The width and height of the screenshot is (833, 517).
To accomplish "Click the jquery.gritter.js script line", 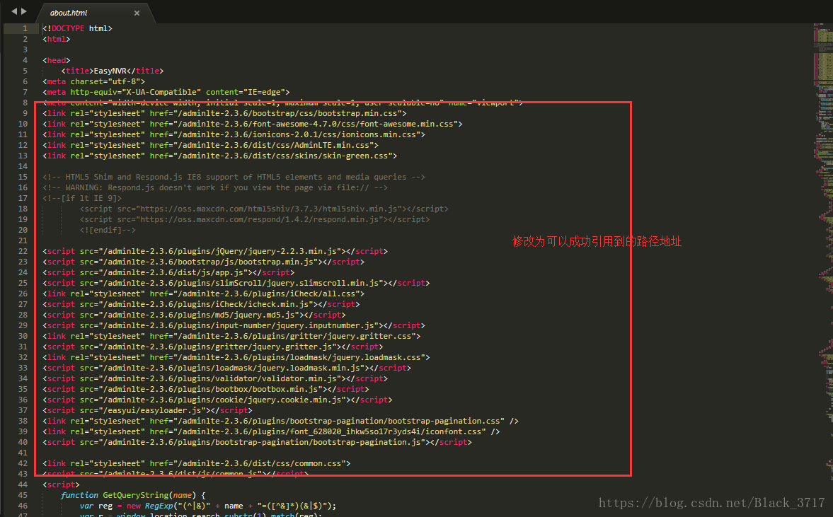I will coord(213,347).
